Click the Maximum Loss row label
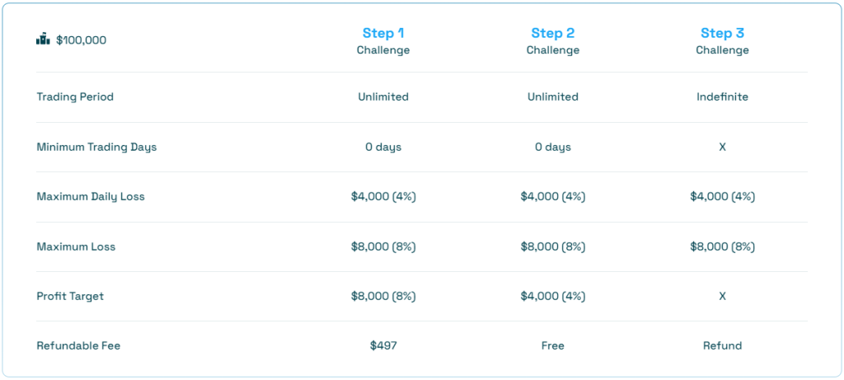 76,246
